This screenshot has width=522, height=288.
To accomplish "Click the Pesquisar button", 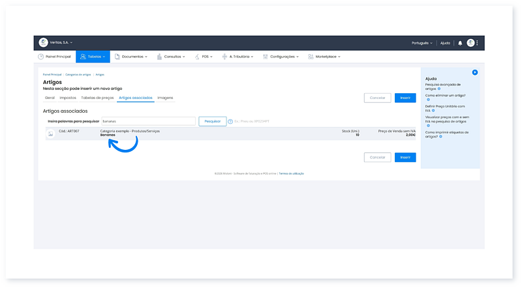I will [x=213, y=121].
